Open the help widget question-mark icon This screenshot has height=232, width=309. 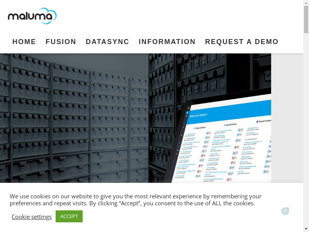click(x=285, y=211)
